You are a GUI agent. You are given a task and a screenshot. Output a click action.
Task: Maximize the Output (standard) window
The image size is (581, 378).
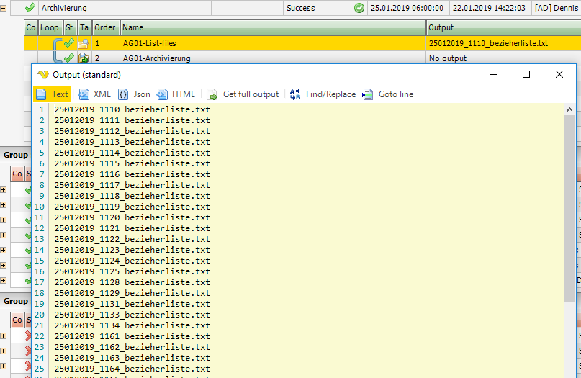coord(526,75)
